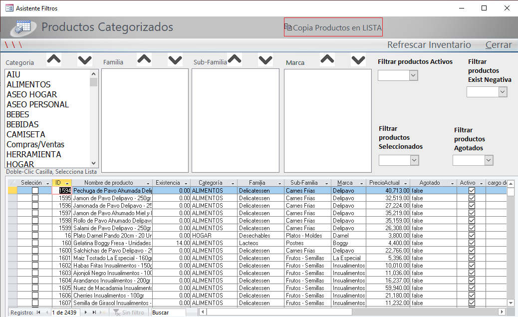Click the table's horizontal scroll-left arrow

pos(203,312)
